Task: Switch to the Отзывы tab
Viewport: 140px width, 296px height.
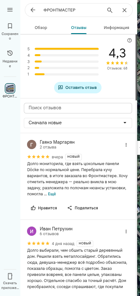Action: pyautogui.click(x=79, y=28)
